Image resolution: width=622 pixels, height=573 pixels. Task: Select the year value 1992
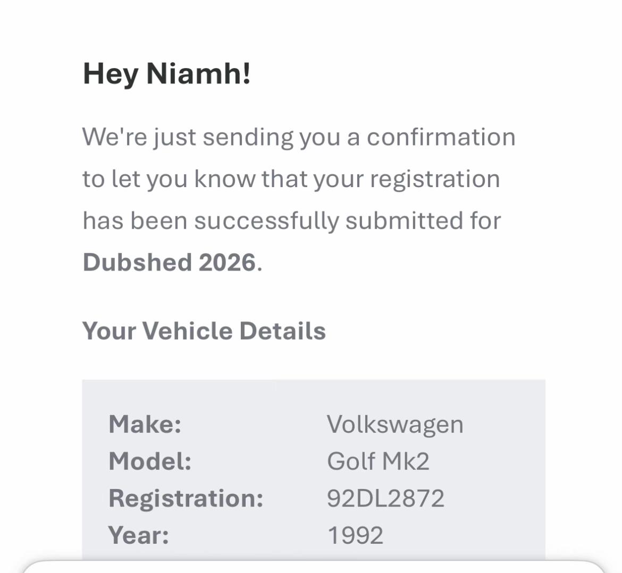355,535
